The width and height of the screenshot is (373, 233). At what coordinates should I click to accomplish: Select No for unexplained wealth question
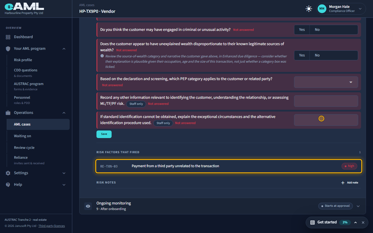click(x=317, y=55)
